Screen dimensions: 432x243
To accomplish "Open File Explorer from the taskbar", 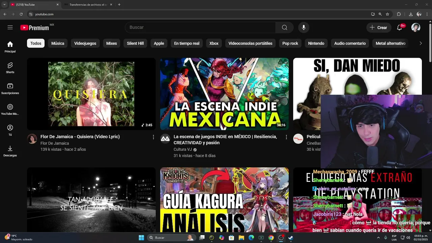I will pyautogui.click(x=241, y=238).
